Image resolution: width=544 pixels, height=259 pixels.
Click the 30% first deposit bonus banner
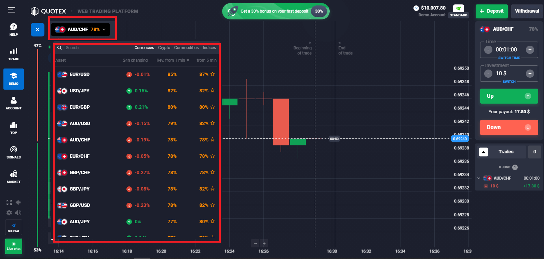(276, 11)
